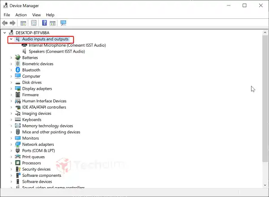Scan for hardware changes monitor icon
The width and height of the screenshot is (269, 197).
coord(63,23)
